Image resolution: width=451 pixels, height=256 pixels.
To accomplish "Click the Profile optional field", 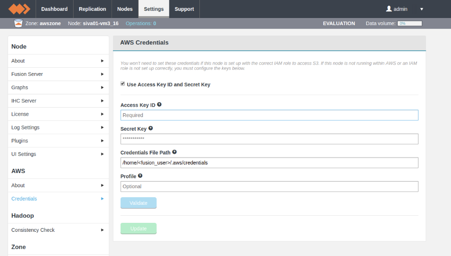I will (269, 186).
